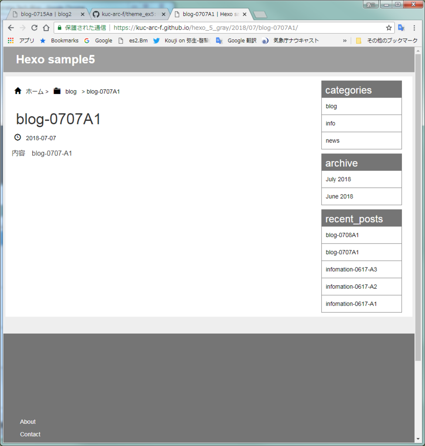Open recent post infomation-0617-A2
Screen dimensions: 425x446
361,287
